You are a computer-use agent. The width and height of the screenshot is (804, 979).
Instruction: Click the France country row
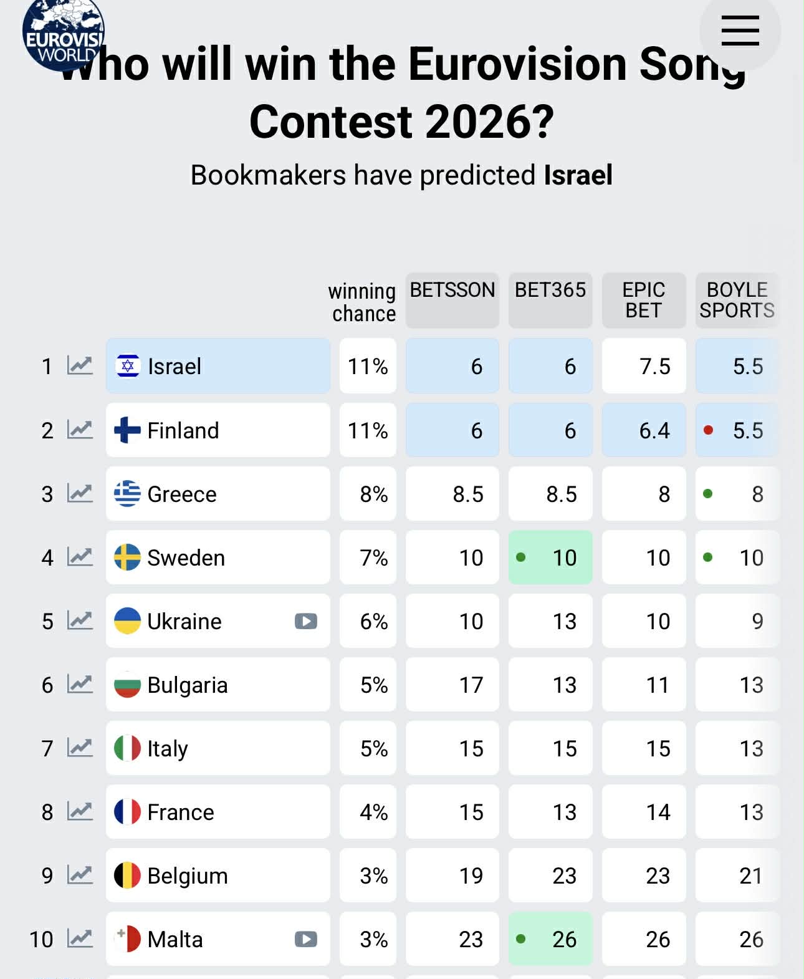coord(218,812)
